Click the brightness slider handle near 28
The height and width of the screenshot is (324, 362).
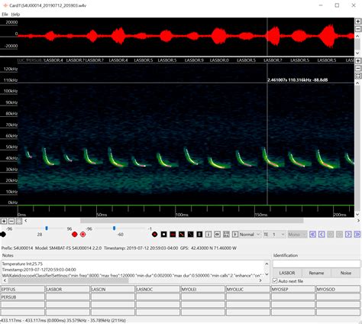(x=47, y=228)
